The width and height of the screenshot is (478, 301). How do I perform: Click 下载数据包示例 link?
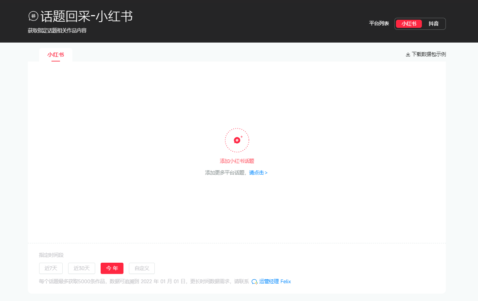(x=428, y=55)
